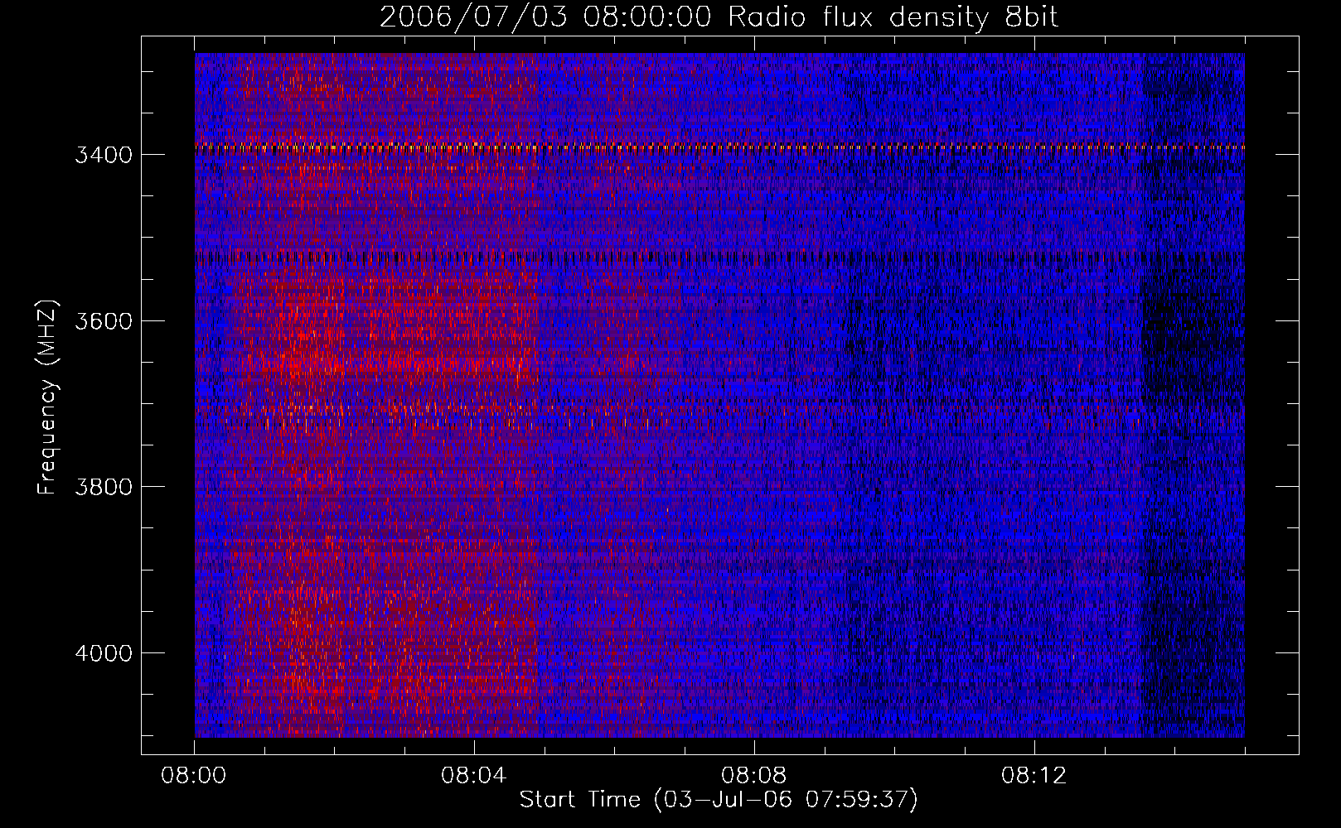Click the 'Start Time (03-Jul-06 07:59:37)' label

click(x=719, y=800)
